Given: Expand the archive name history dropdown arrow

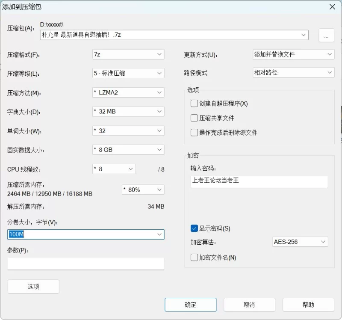Looking at the screenshot, I should click(x=304, y=35).
